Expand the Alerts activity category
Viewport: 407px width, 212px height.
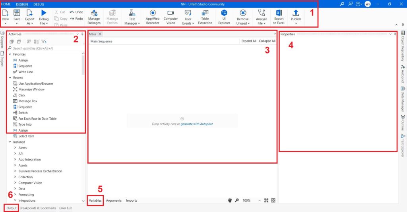tap(15, 148)
